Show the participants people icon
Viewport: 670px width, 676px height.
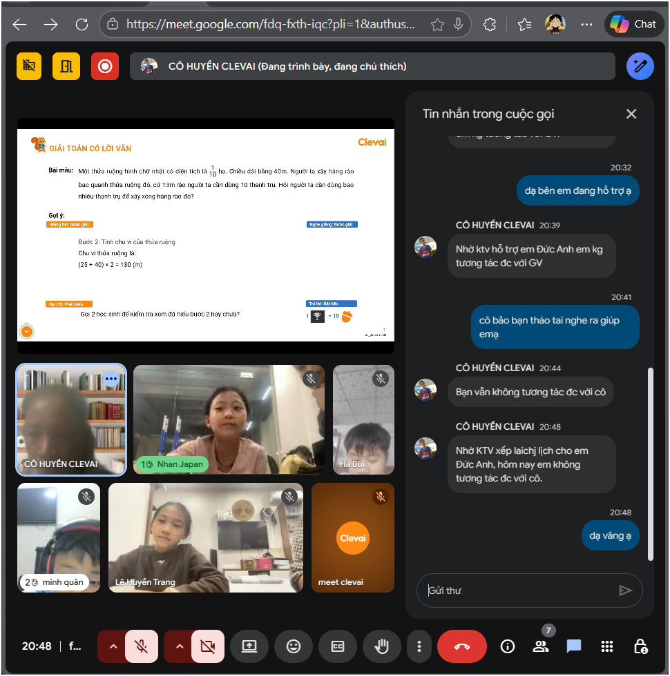tap(540, 646)
